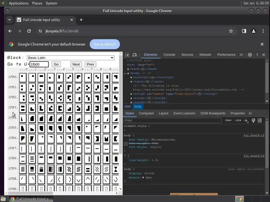Expand the noscript element node
270x202 pixels.
click(131, 78)
